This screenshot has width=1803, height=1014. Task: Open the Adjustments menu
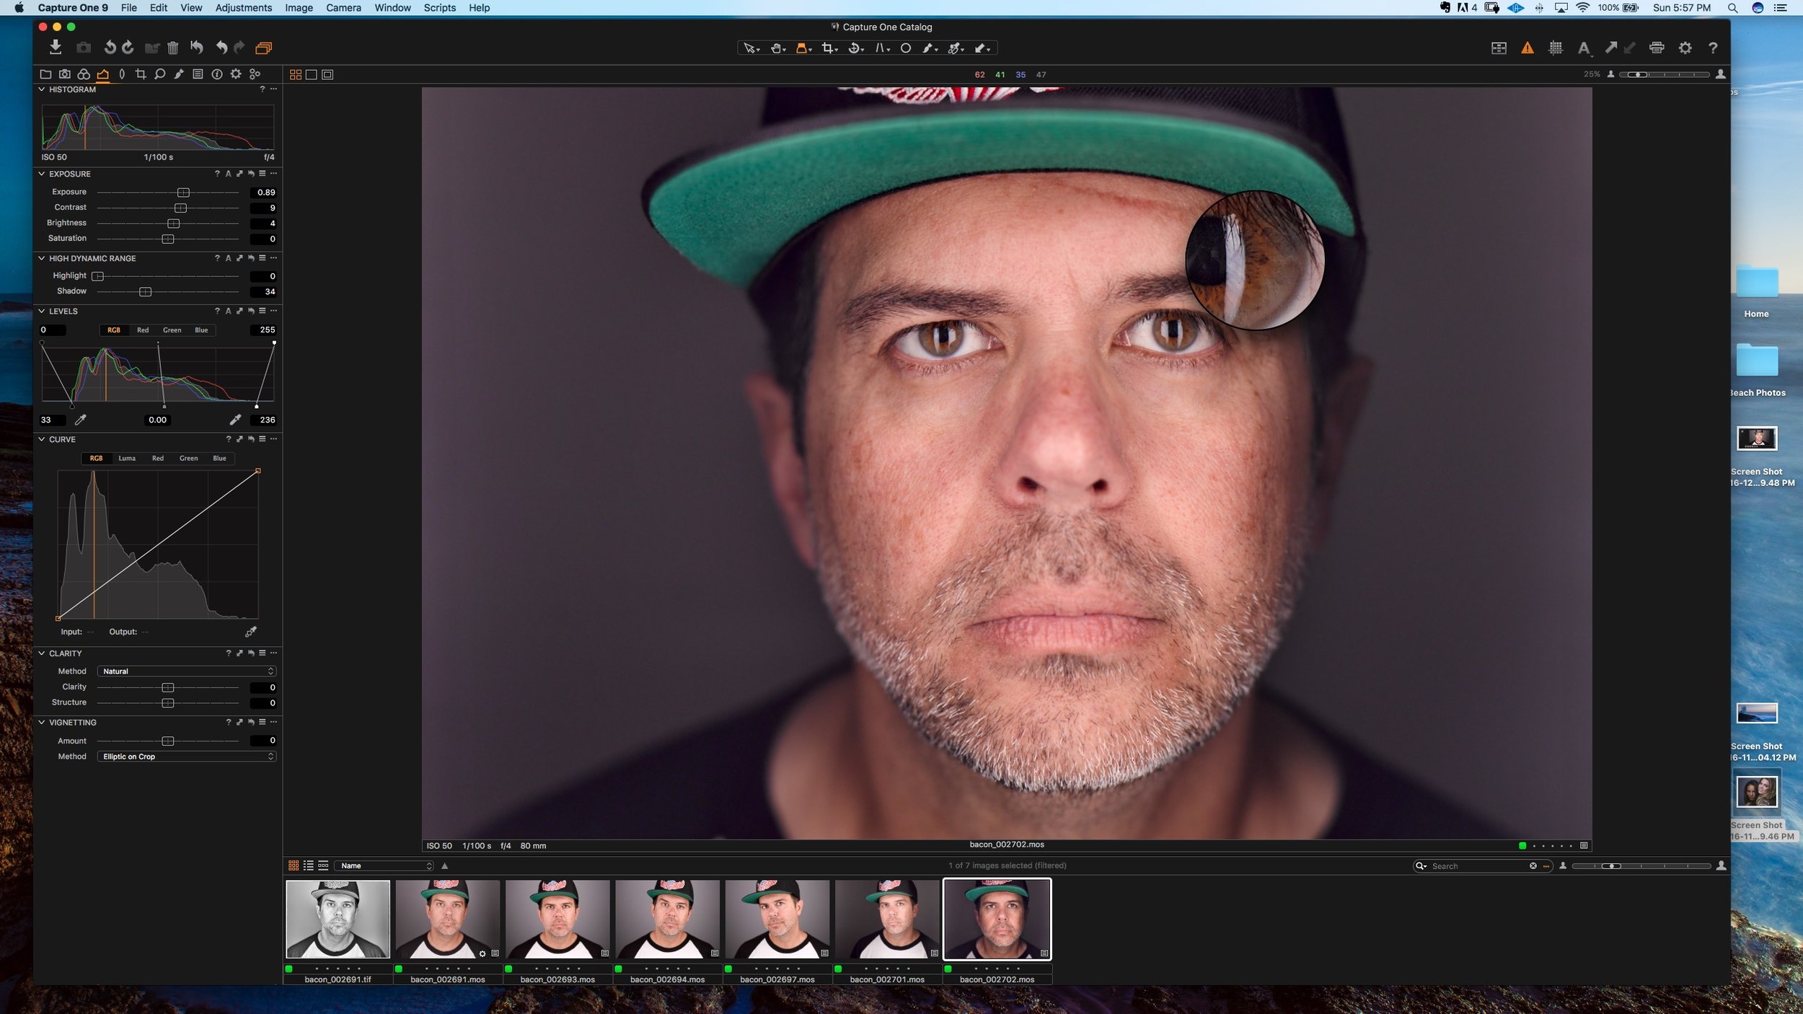pyautogui.click(x=244, y=8)
